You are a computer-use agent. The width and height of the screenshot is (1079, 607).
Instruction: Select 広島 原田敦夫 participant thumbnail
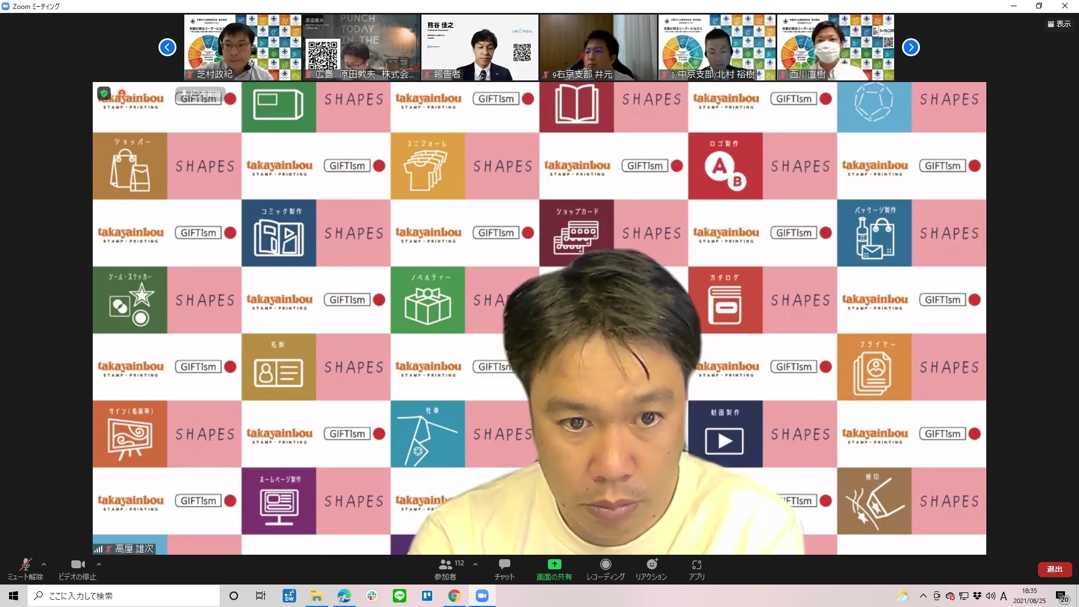(x=361, y=47)
